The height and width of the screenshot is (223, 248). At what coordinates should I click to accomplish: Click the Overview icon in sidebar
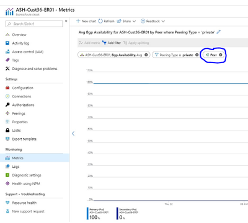[7, 35]
